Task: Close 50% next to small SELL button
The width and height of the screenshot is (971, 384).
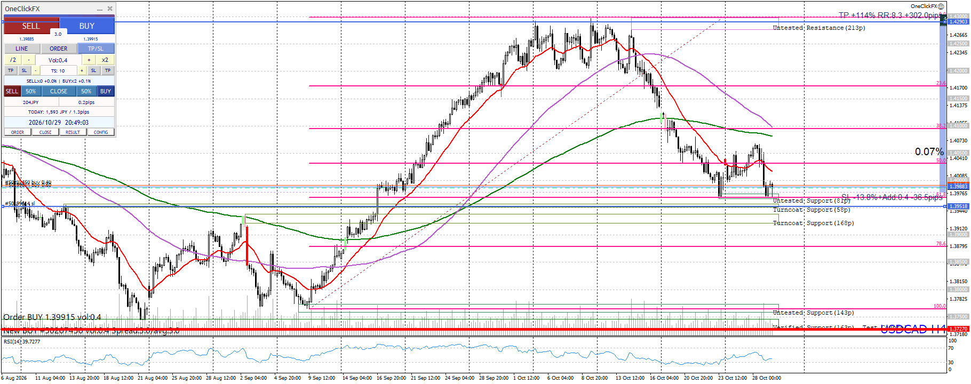Action: coord(31,91)
